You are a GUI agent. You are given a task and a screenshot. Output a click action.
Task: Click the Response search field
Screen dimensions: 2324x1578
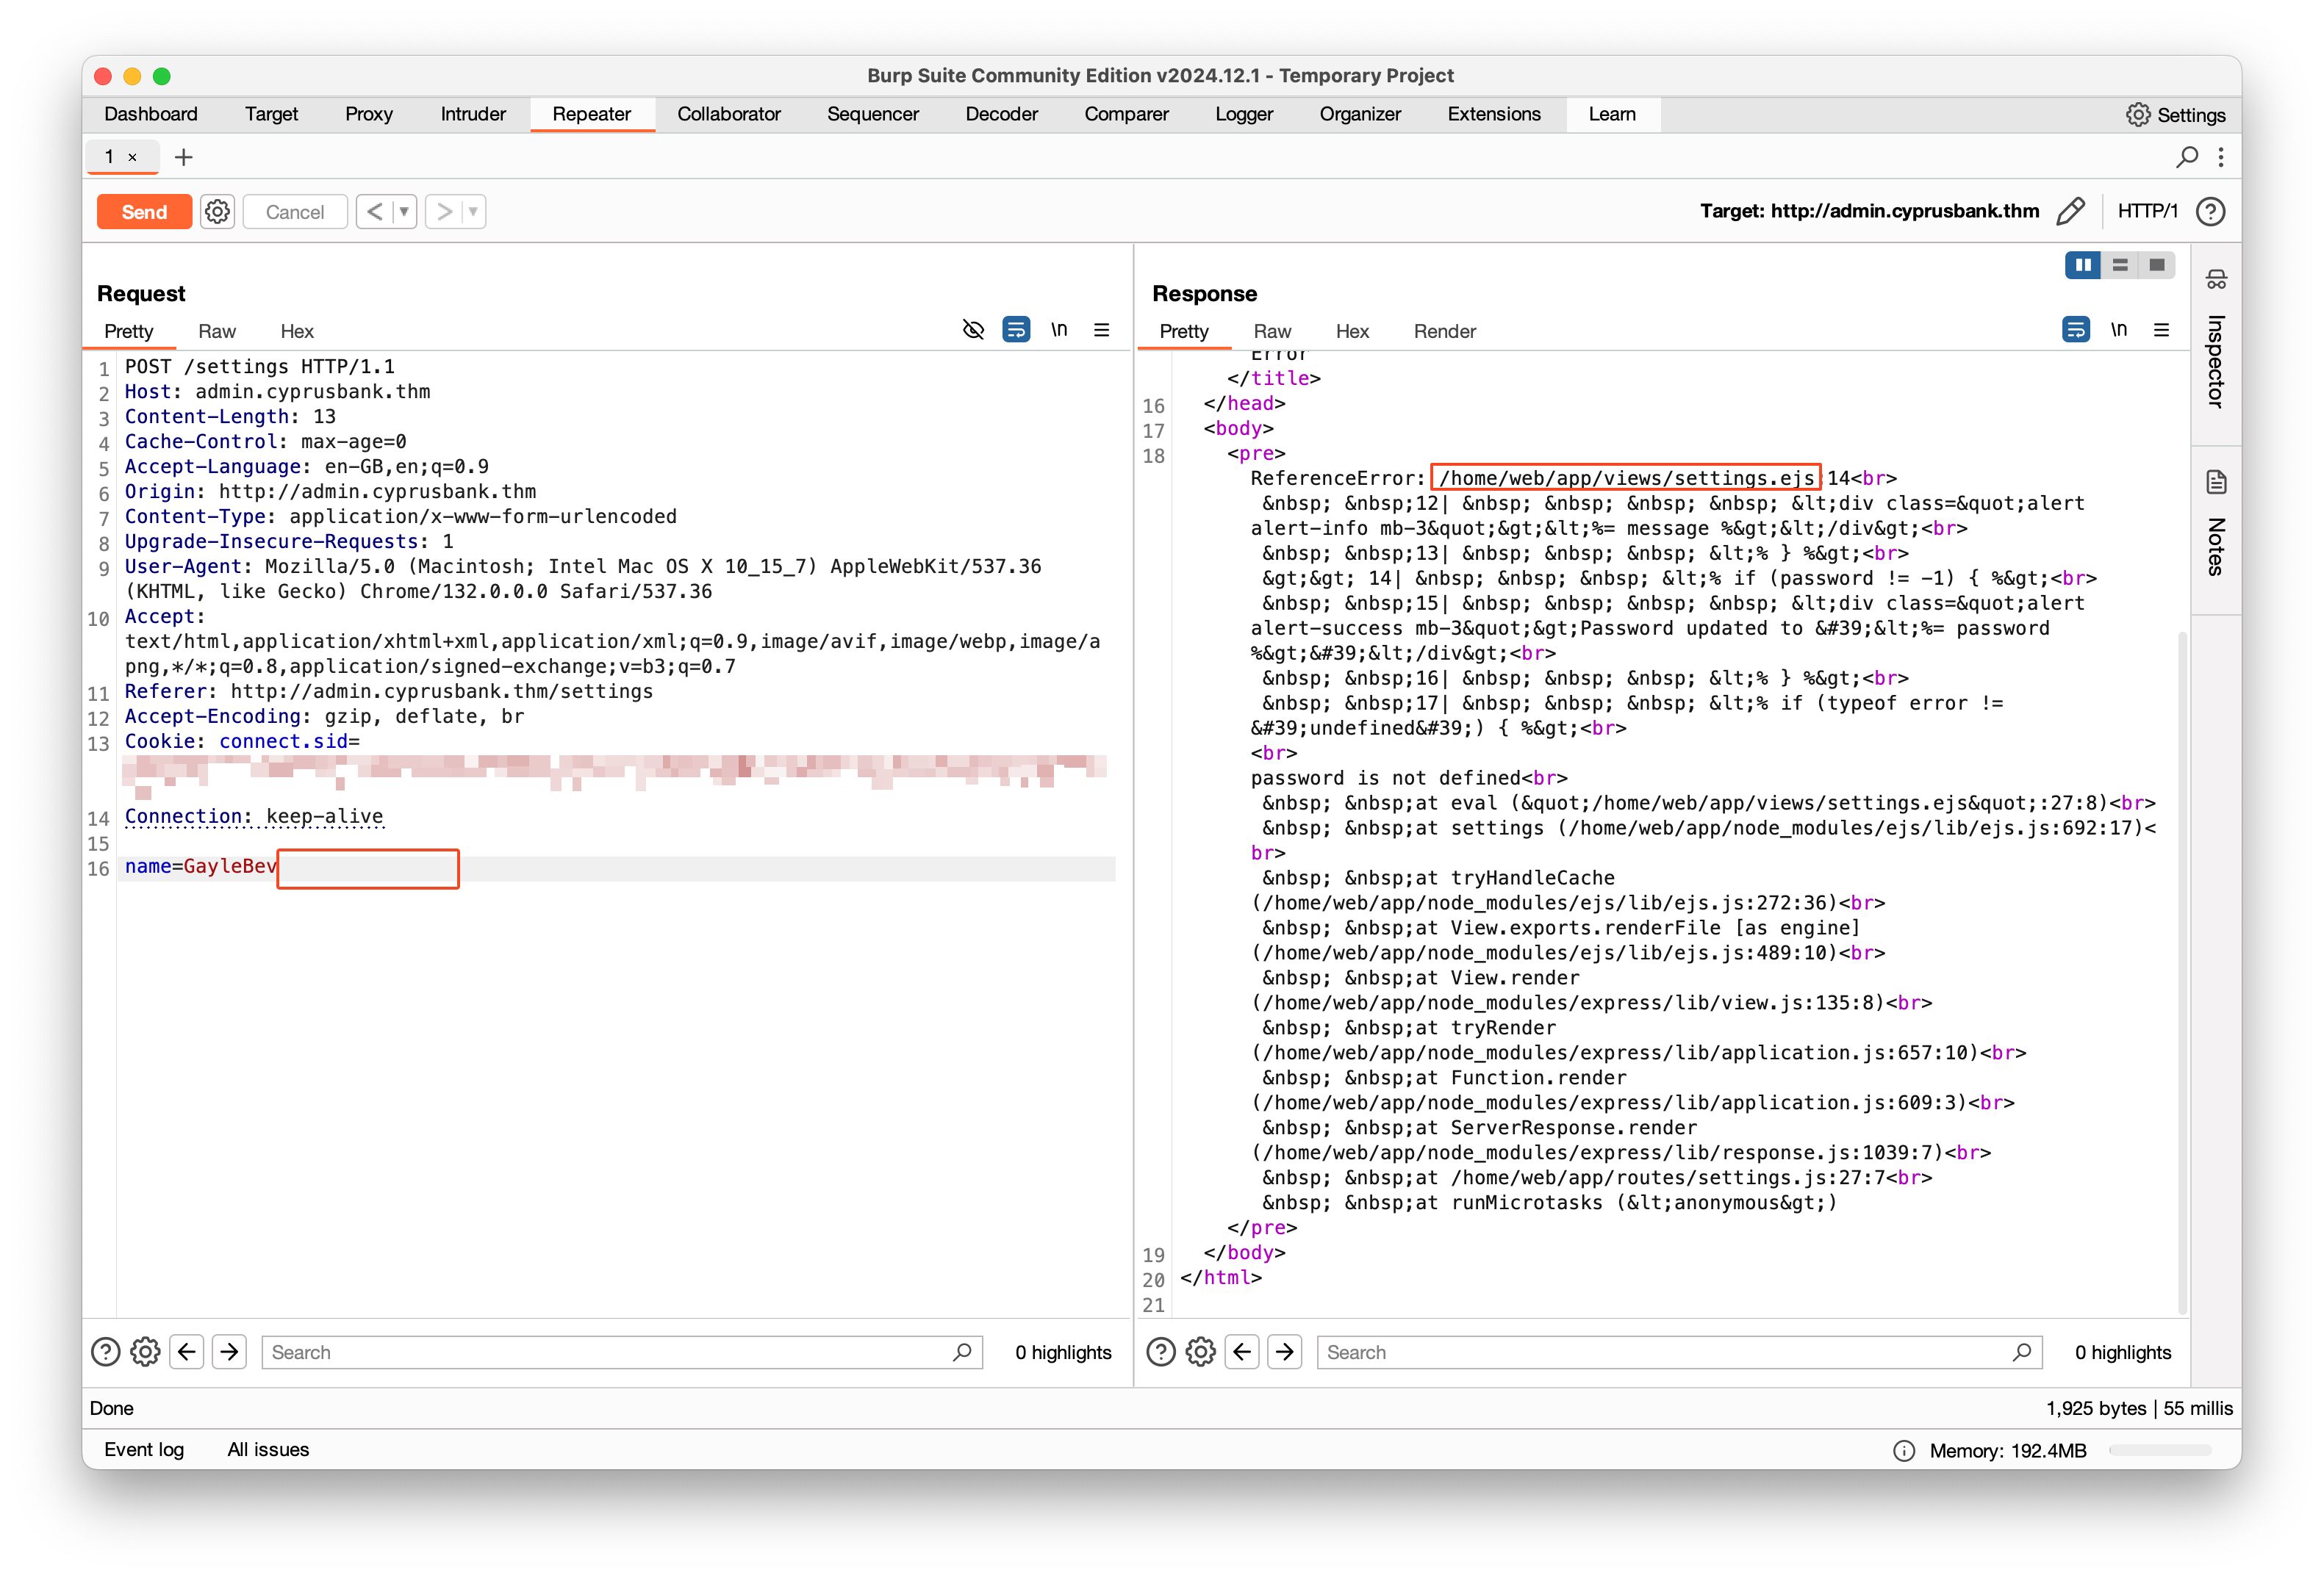click(x=1679, y=1352)
